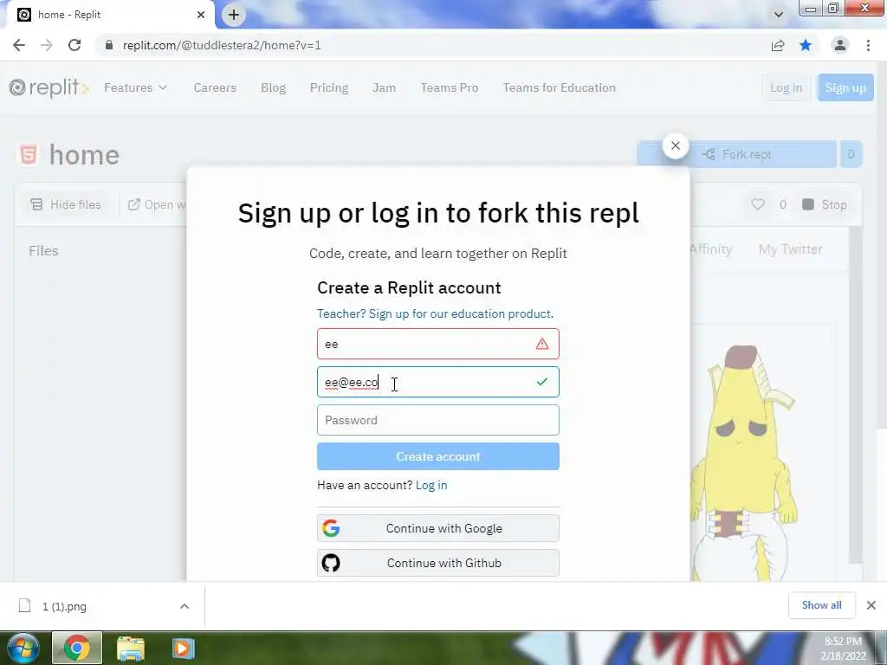
Task: Open the Jam menu item
Action: click(384, 87)
